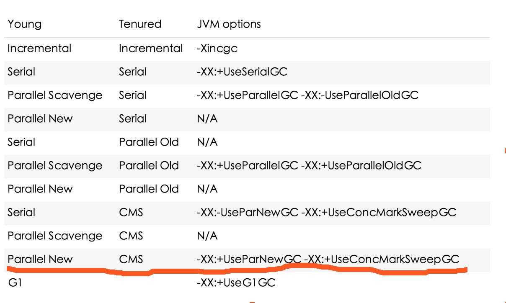Select the -Xincgc option text
The image size is (506, 303).
[217, 48]
